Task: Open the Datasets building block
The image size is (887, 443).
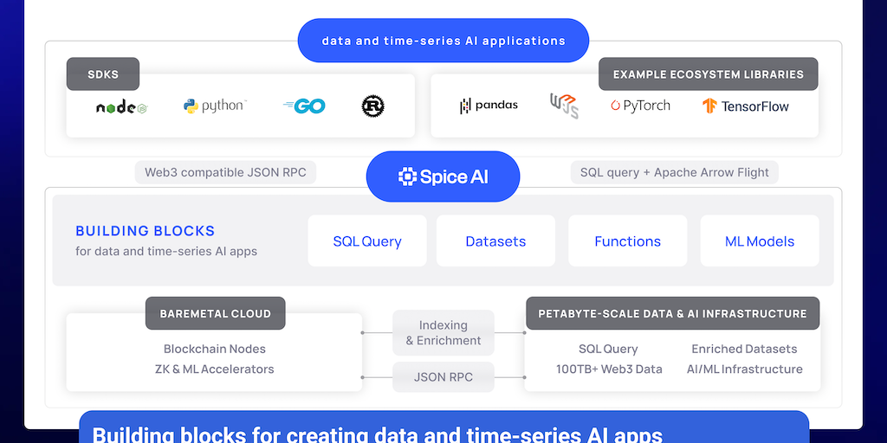Action: click(495, 241)
